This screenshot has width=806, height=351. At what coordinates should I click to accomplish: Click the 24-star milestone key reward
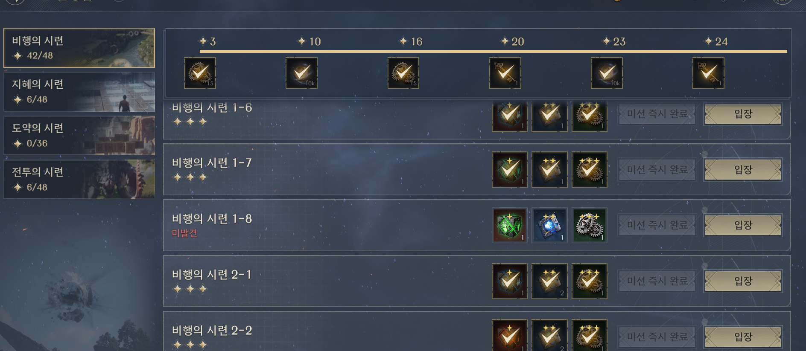708,73
